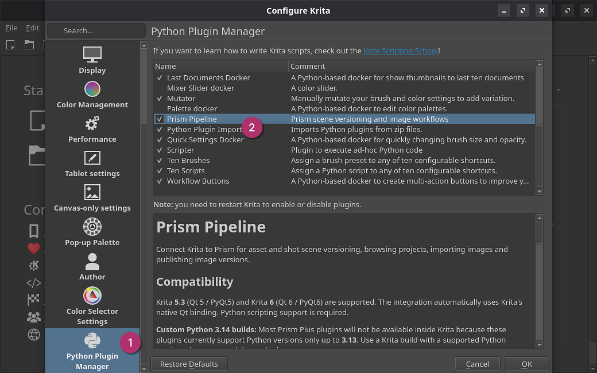The height and width of the screenshot is (373, 597).
Task: Click the bookmark icon on welcome page
Action: tap(34, 231)
